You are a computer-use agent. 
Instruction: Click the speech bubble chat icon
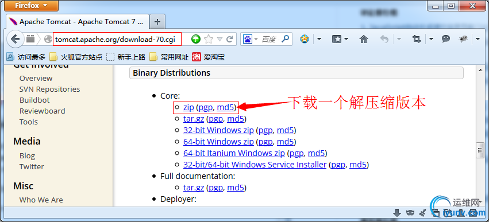[446, 38]
